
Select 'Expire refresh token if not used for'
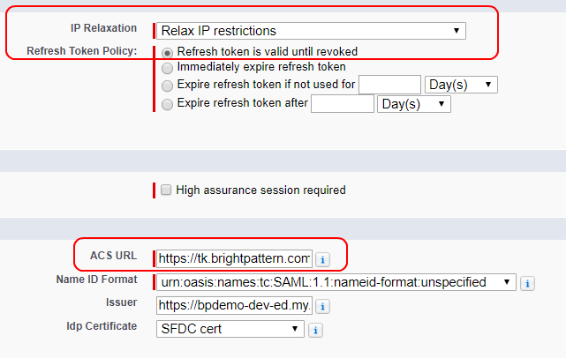pyautogui.click(x=167, y=86)
